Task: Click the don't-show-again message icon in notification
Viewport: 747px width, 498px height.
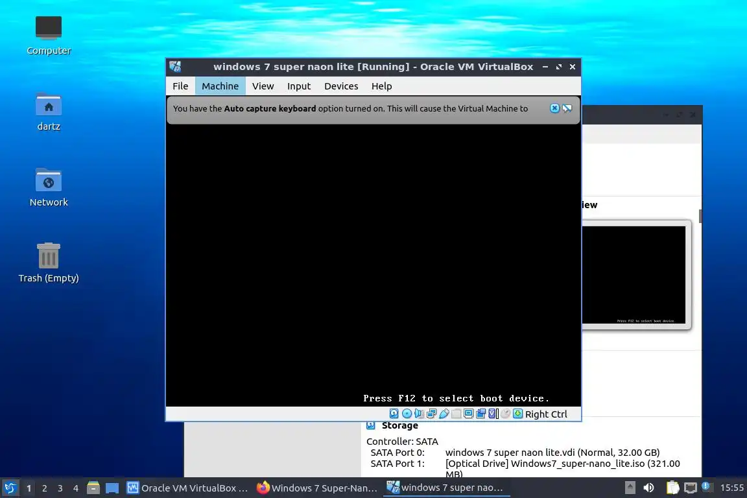Action: 567,108
